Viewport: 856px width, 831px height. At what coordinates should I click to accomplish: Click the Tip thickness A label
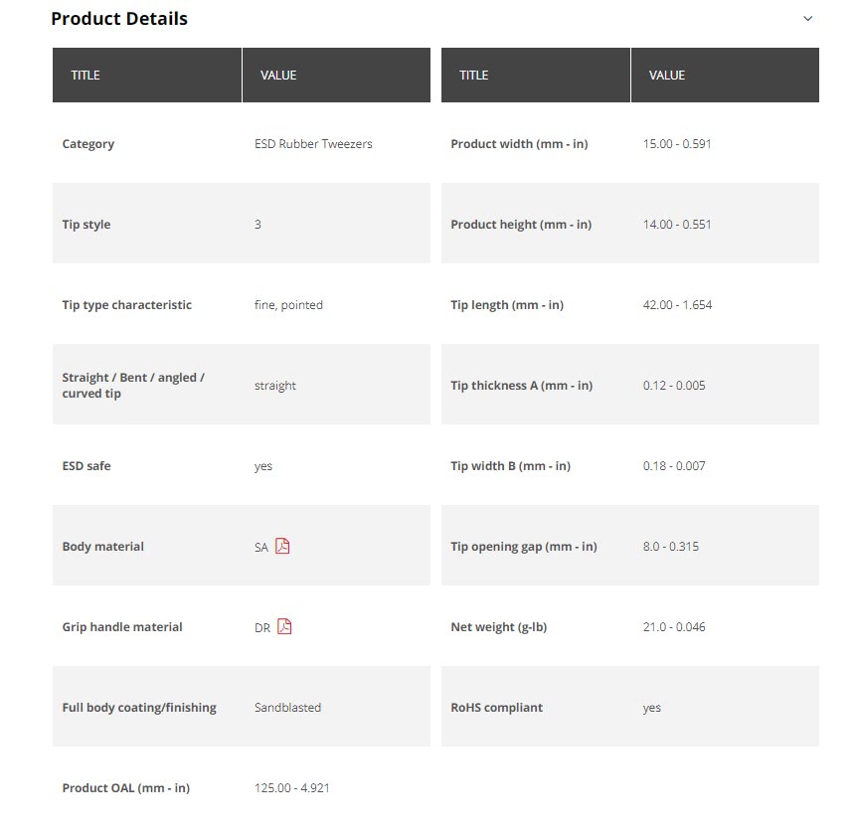coord(521,386)
